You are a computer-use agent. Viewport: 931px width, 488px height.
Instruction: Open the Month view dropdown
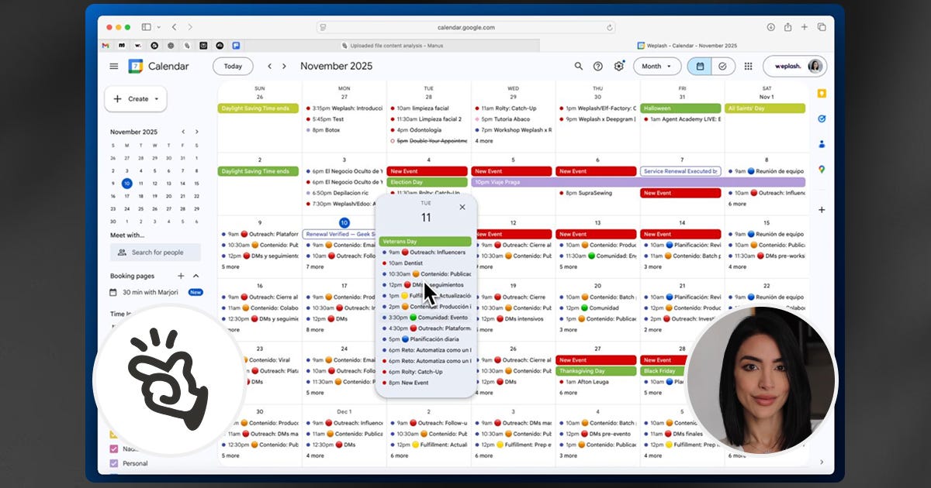point(657,67)
